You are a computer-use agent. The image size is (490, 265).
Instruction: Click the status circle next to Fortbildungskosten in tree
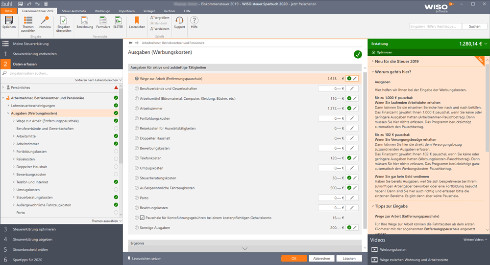pyautogui.click(x=116, y=151)
